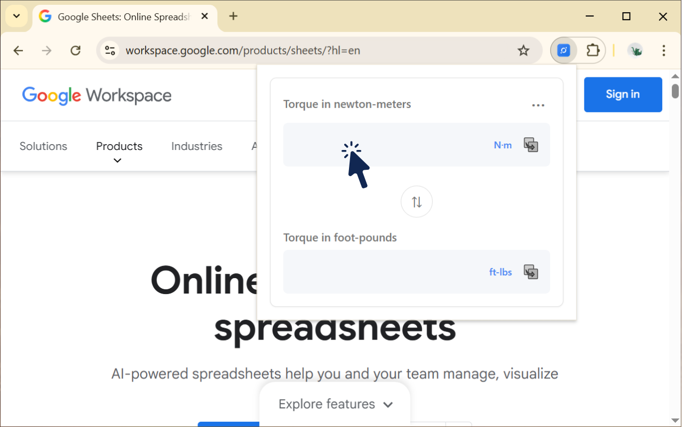Open a new browser tab
The width and height of the screenshot is (683, 427).
click(x=233, y=16)
